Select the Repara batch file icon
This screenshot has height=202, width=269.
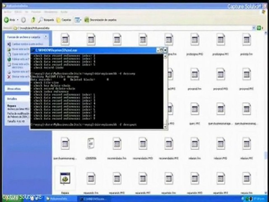[x=65, y=178]
